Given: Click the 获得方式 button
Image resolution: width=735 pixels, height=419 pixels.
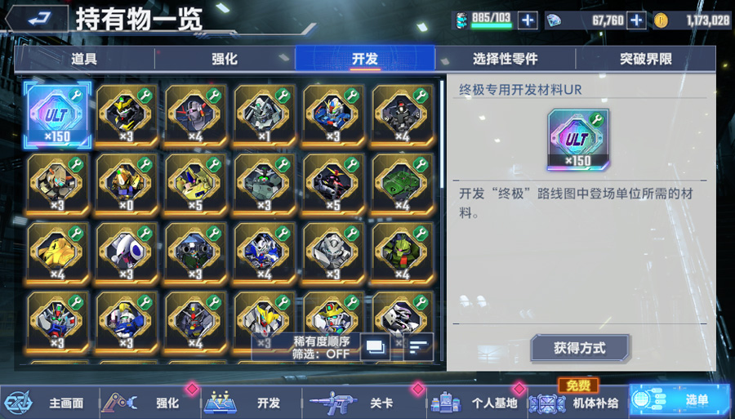Looking at the screenshot, I should 580,348.
